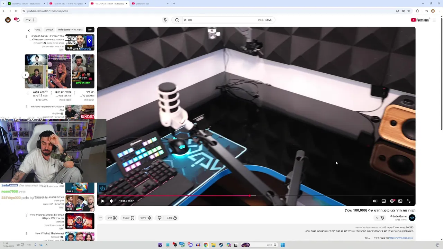
Task: Expand subscription options chevron next to bell
Action: [377, 218]
